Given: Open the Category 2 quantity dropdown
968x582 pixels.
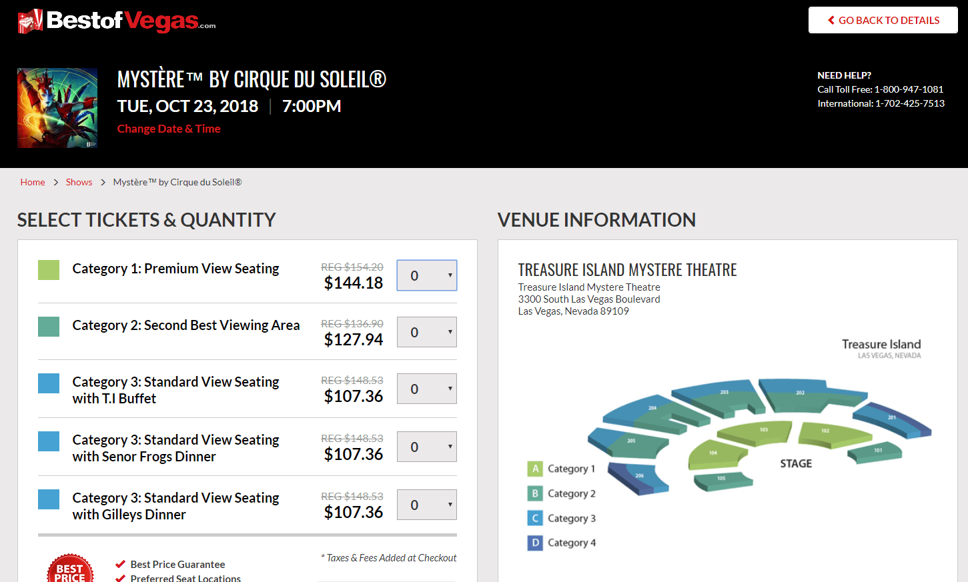Looking at the screenshot, I should (427, 332).
